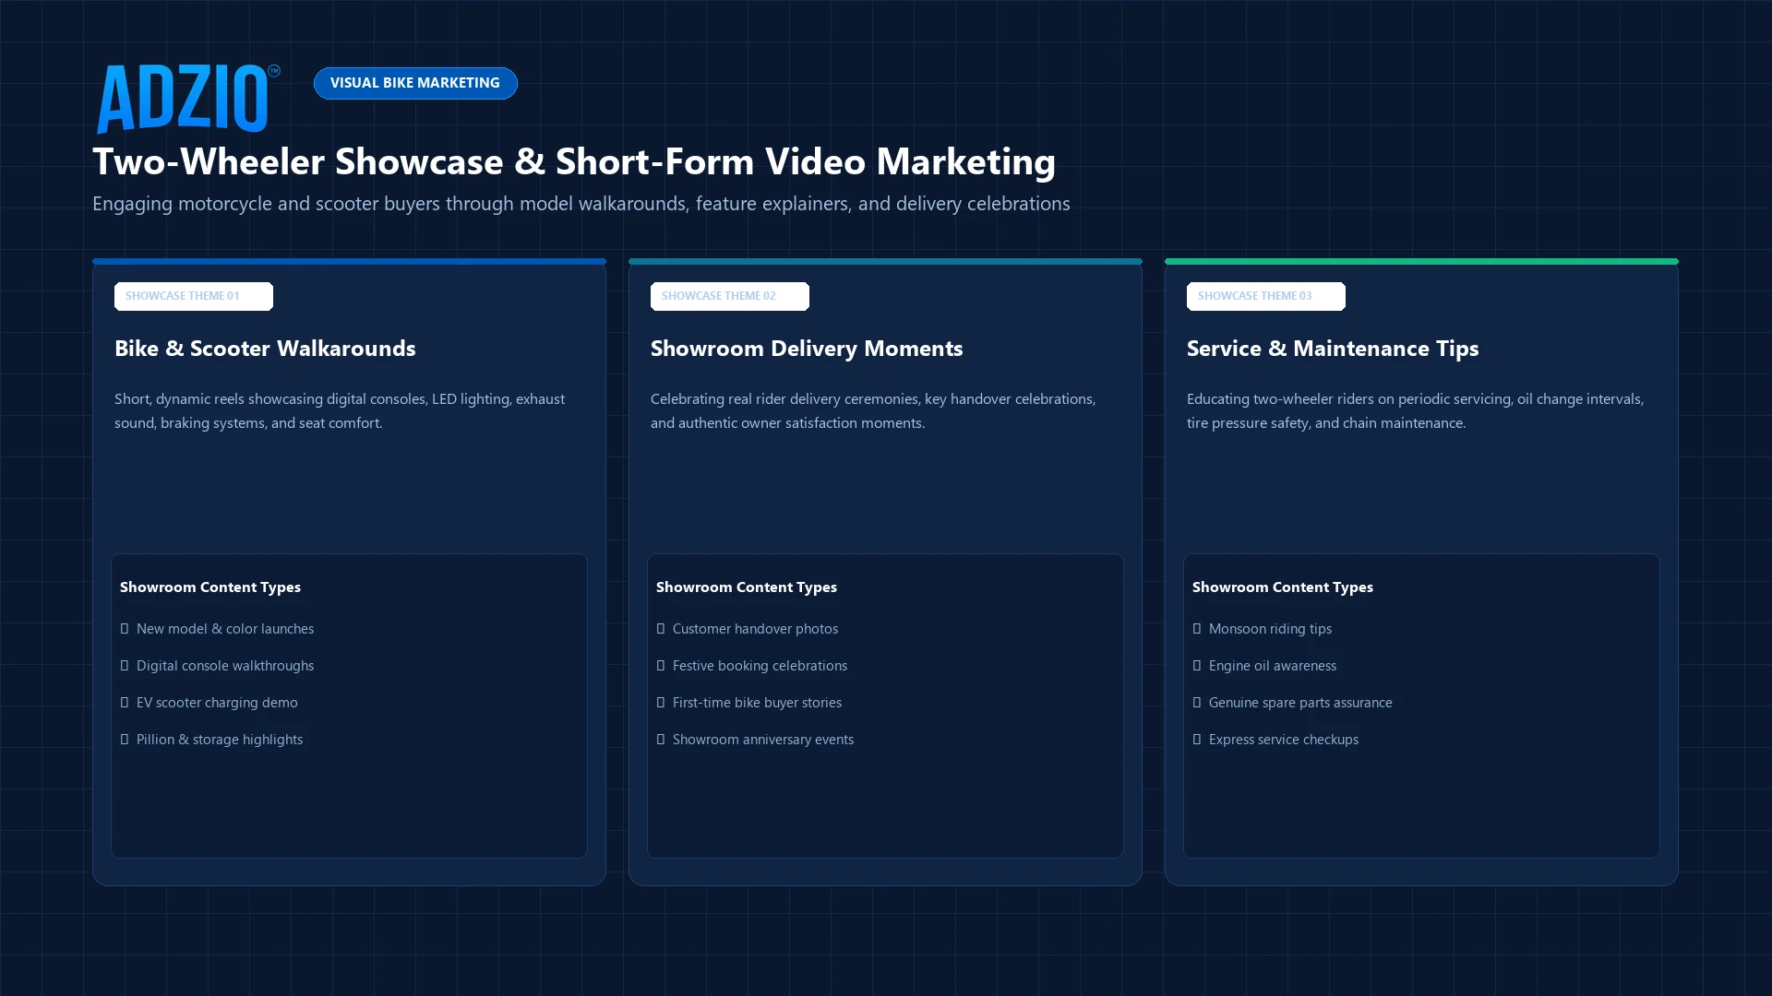This screenshot has width=1772, height=996.
Task: Click the periodic servicing description paragraph
Action: click(1415, 411)
